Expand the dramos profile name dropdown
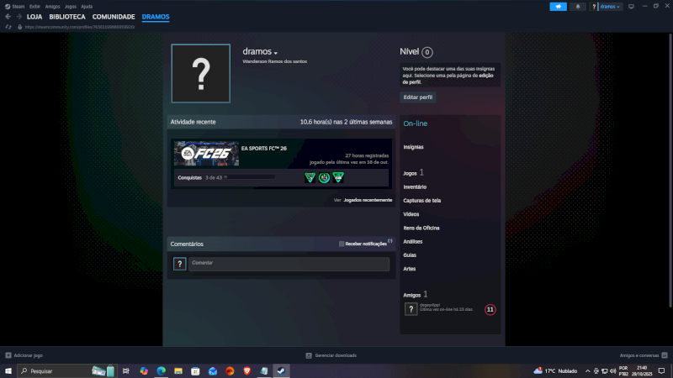Image resolution: width=673 pixels, height=378 pixels. click(x=276, y=53)
